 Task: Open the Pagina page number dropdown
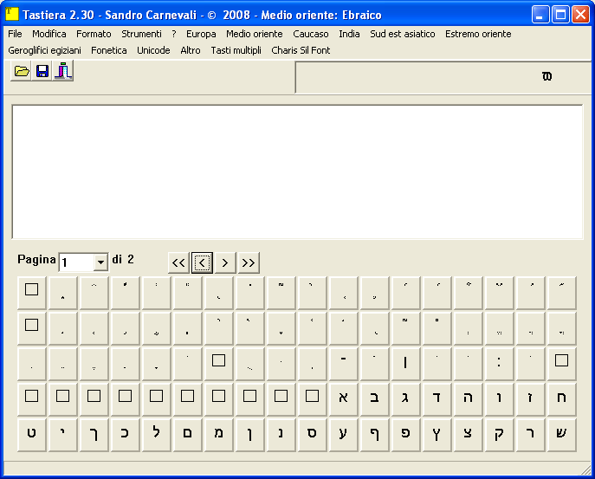(100, 262)
